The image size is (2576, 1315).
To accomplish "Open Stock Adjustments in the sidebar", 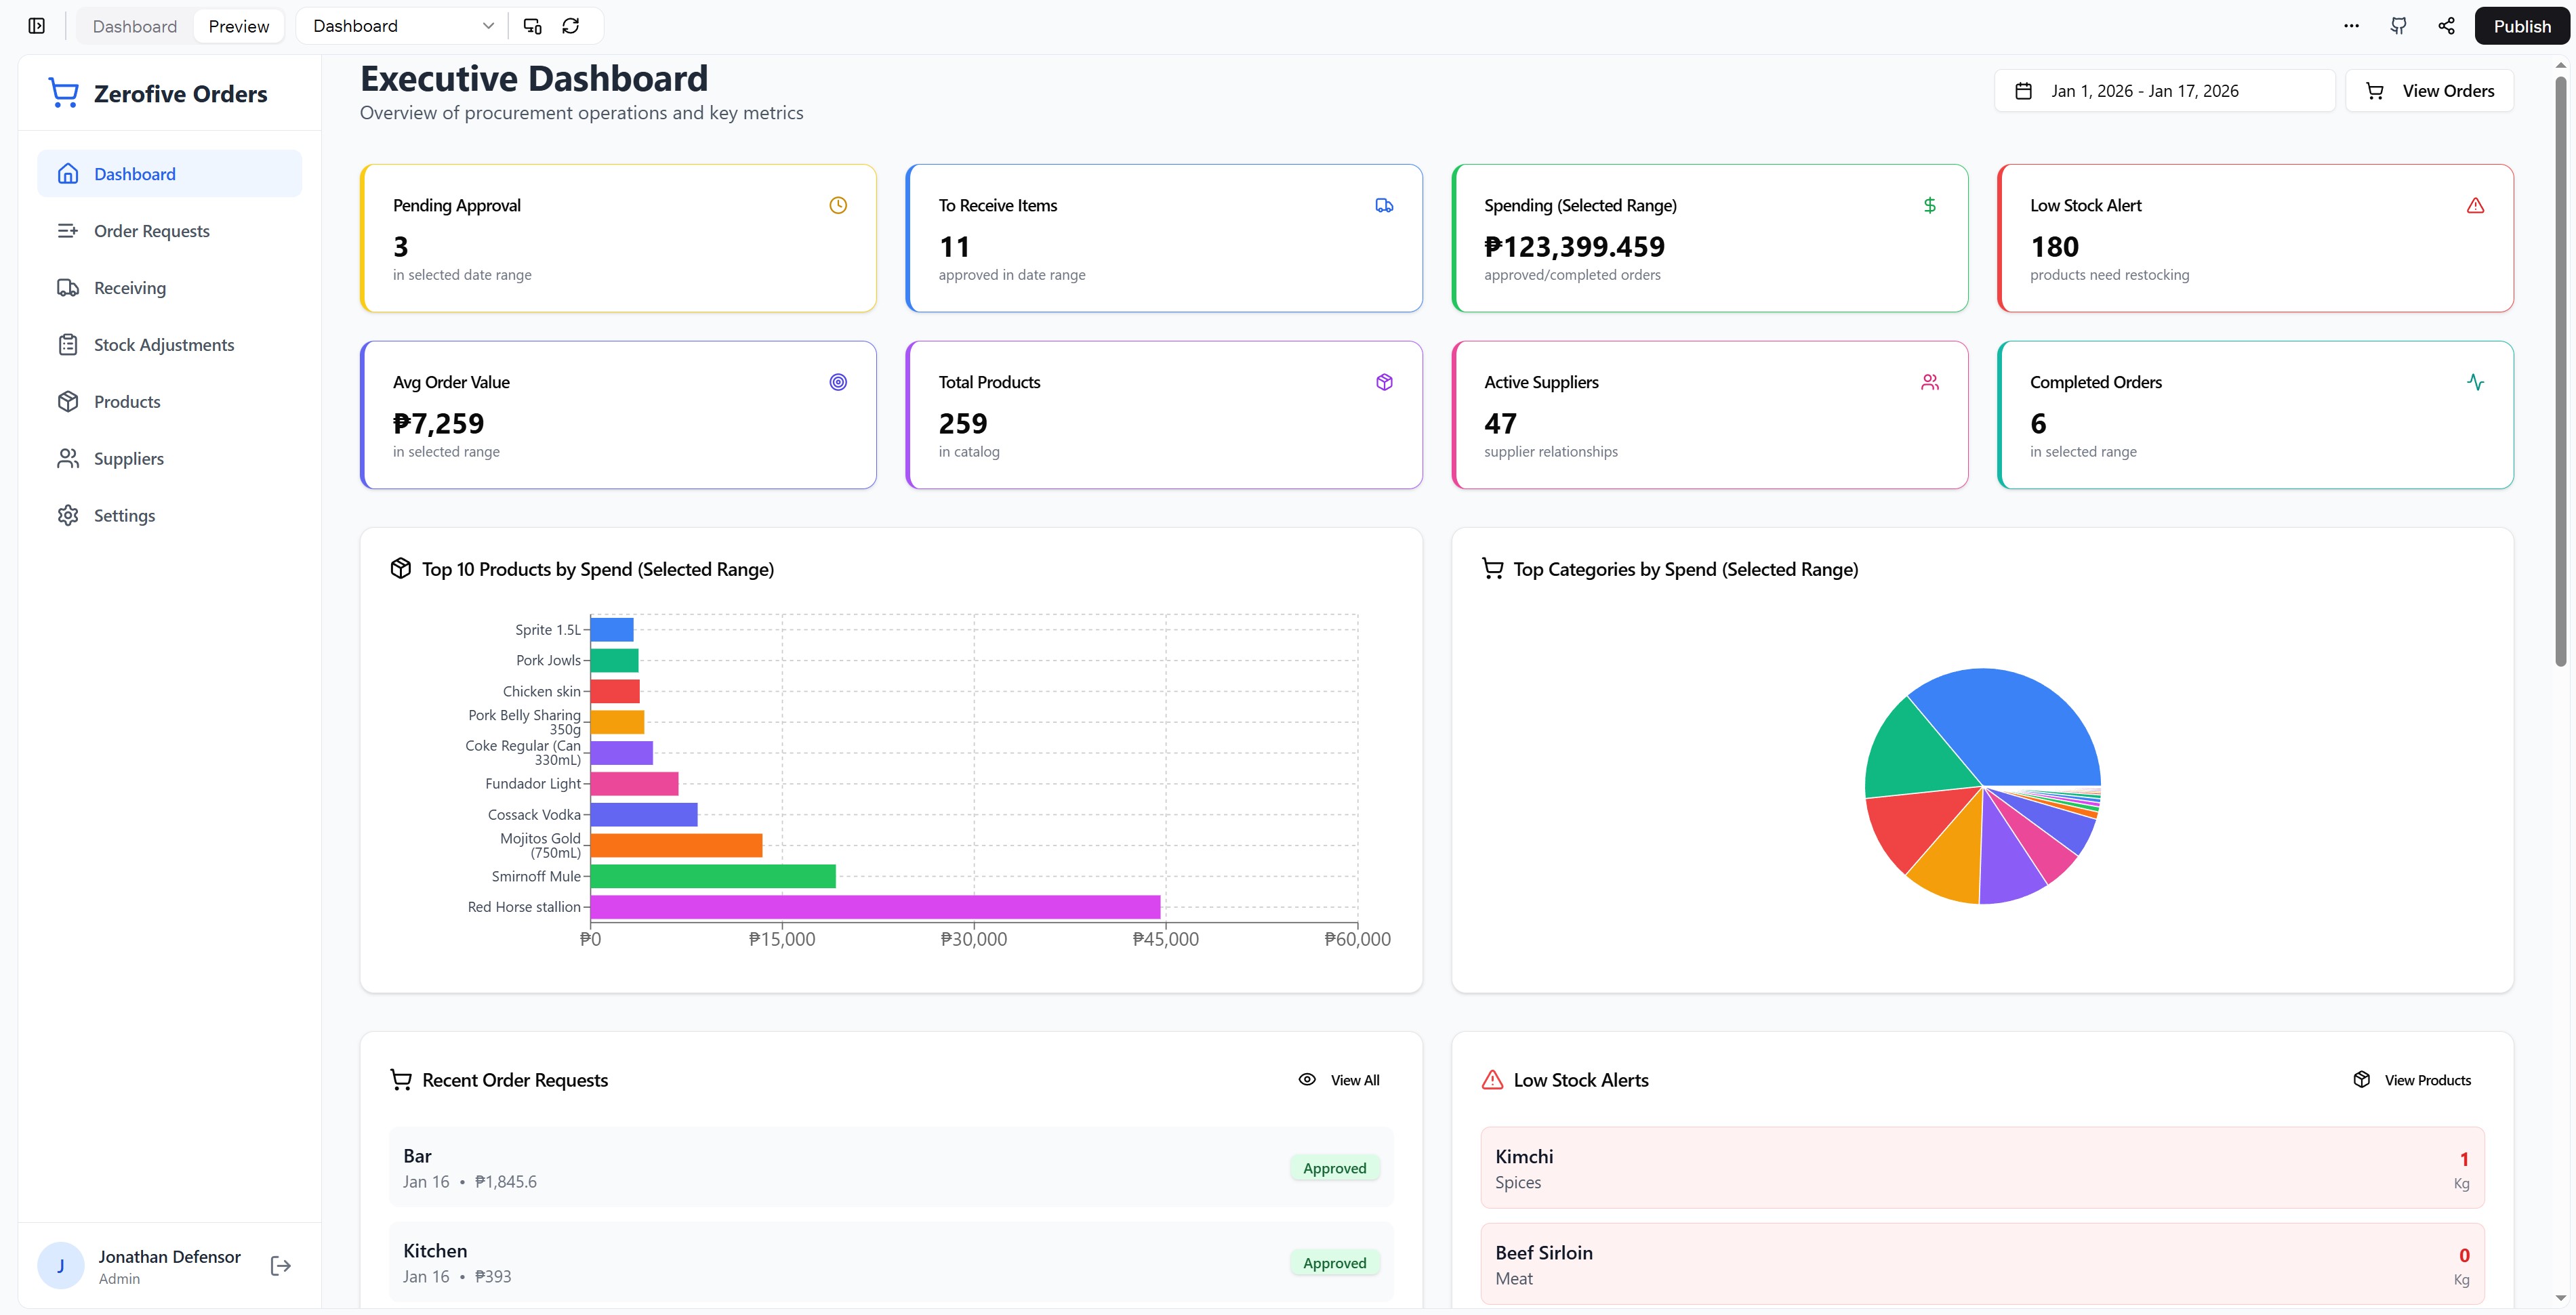I will [170, 345].
